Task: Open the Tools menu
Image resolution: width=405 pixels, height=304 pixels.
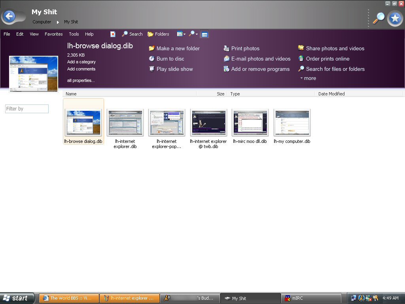Action: pos(74,34)
